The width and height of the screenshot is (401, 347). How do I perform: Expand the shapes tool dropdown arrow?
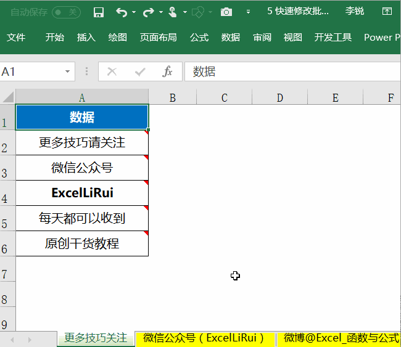(210, 12)
